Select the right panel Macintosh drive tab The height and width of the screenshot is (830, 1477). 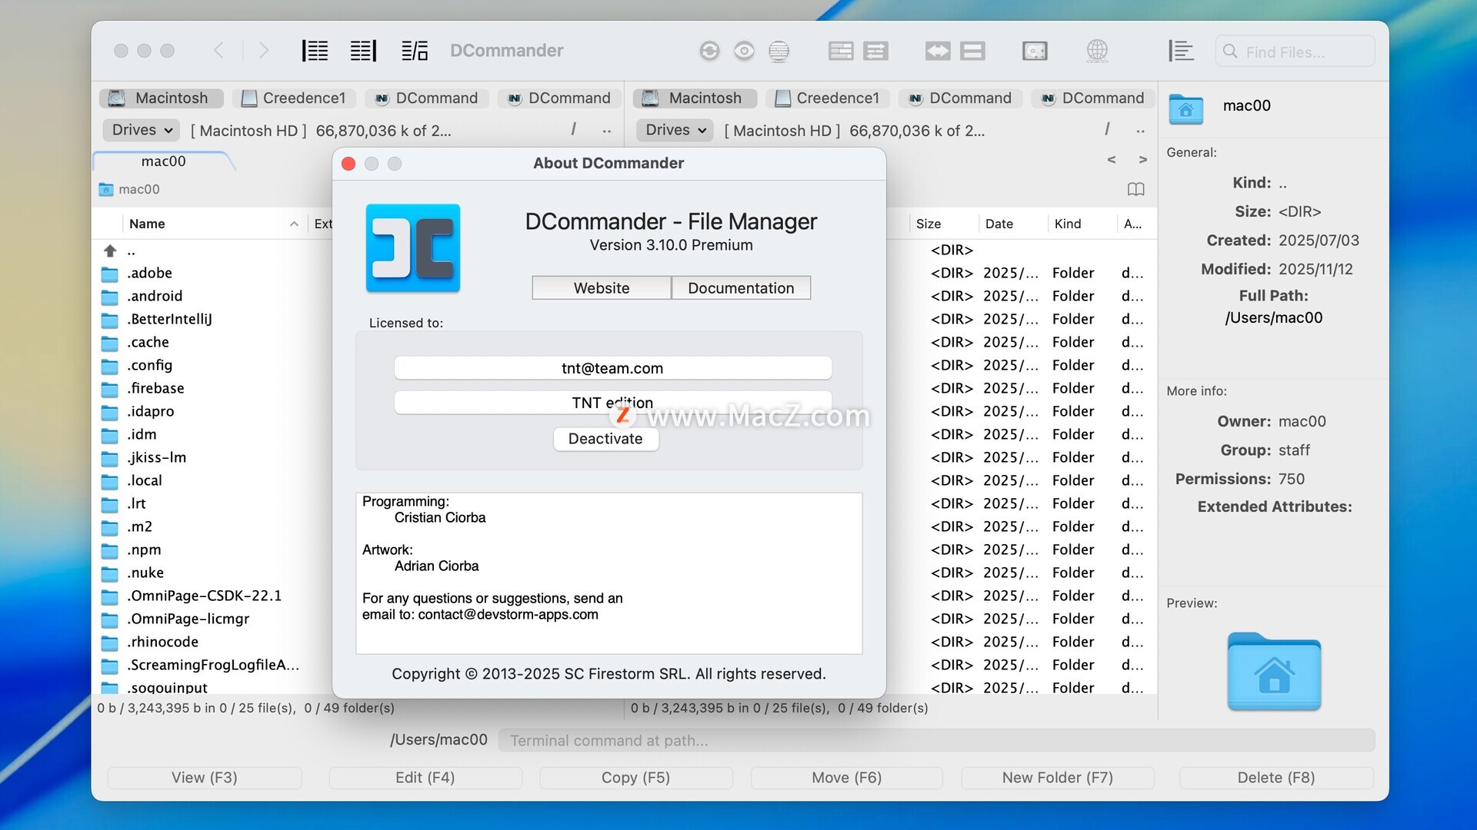695,98
